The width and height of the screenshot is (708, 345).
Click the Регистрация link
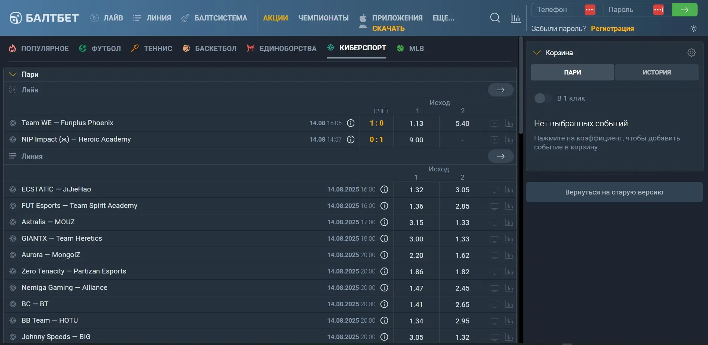click(x=612, y=29)
